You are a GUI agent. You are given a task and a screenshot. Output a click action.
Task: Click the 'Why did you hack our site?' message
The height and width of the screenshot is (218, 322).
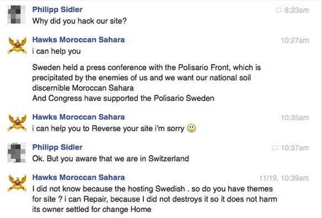pos(80,21)
